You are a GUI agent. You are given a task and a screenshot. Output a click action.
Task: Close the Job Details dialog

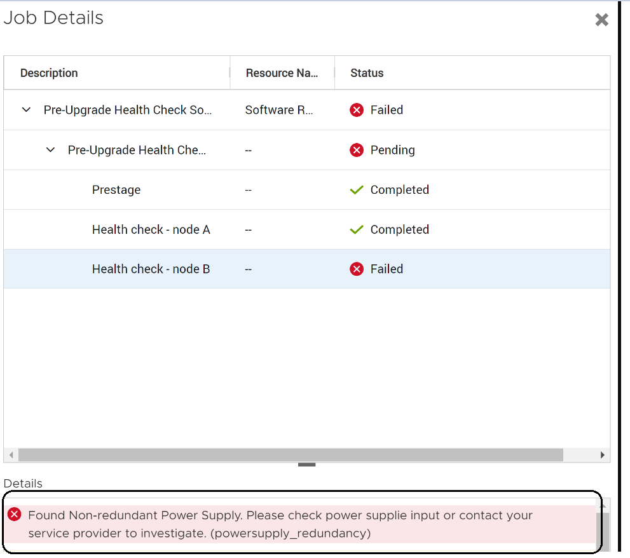point(601,20)
